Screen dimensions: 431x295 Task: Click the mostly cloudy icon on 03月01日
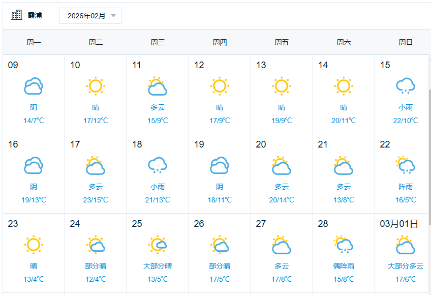[x=406, y=245]
